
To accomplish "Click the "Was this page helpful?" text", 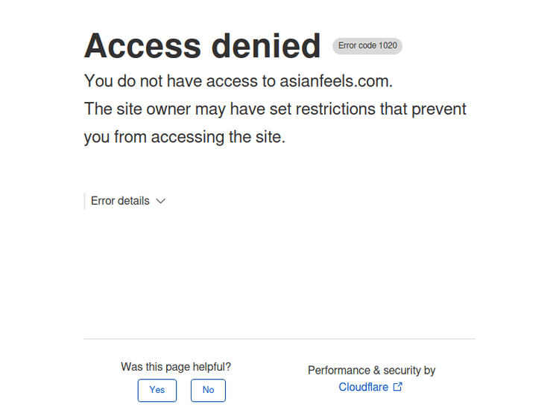I will click(x=176, y=367).
